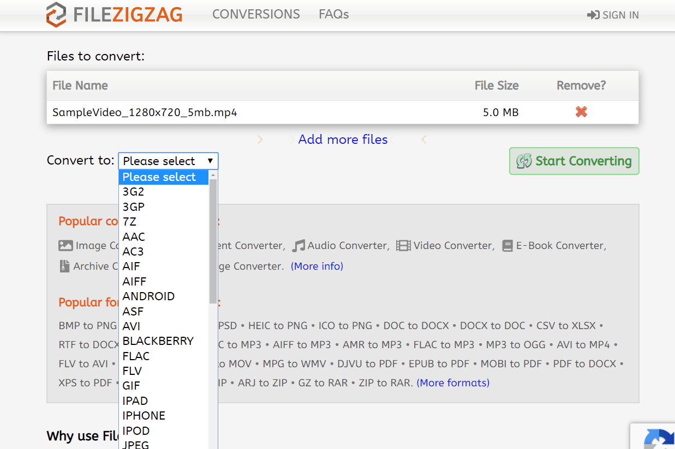Open the Convert to dropdown
Image resolution: width=675 pixels, height=449 pixels.
coord(168,161)
